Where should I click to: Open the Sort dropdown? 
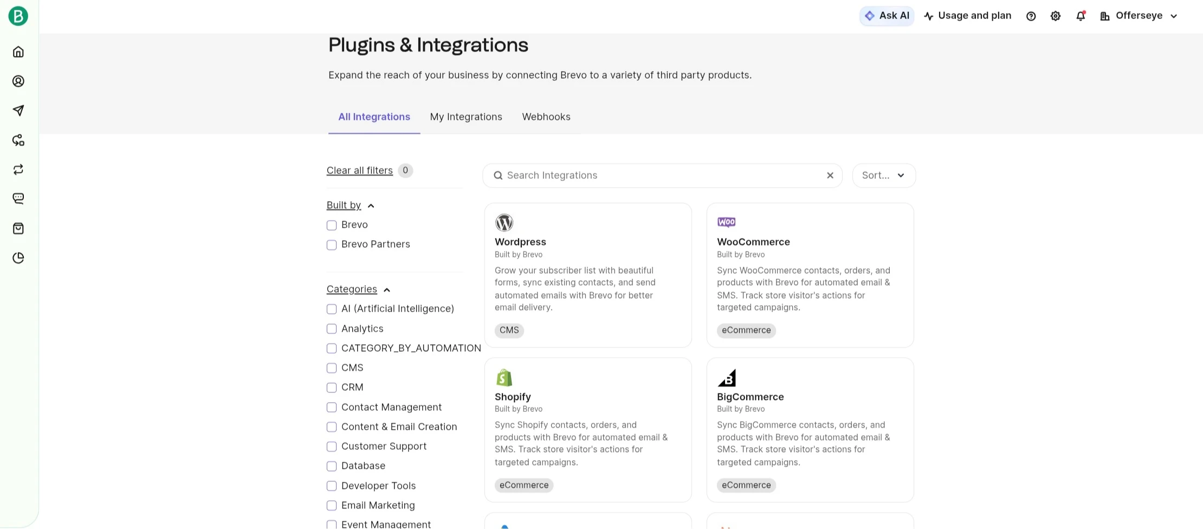click(884, 176)
